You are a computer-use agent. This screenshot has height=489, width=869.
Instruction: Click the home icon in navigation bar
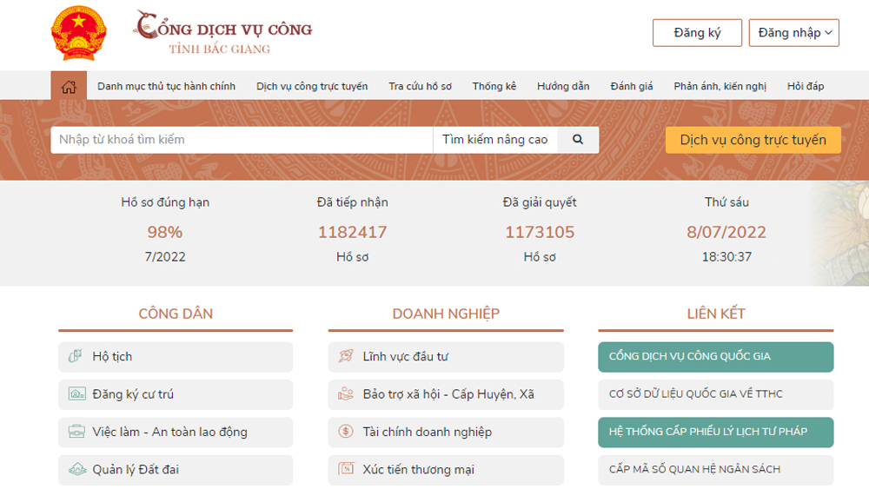click(69, 86)
